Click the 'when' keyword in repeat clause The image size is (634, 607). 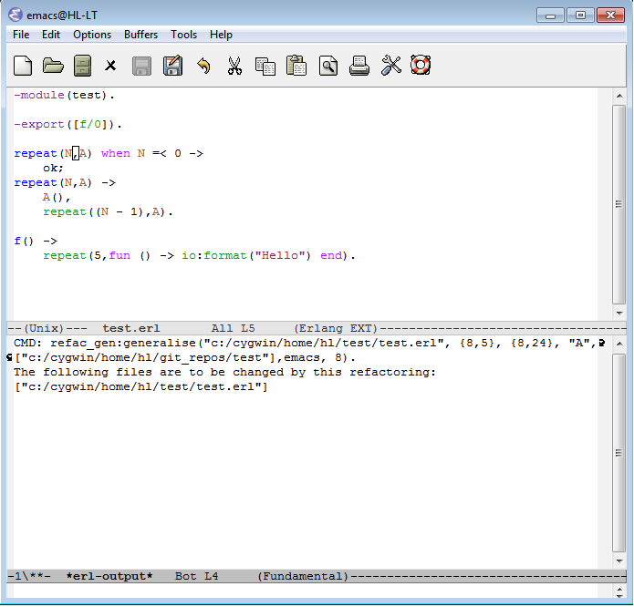(116, 153)
